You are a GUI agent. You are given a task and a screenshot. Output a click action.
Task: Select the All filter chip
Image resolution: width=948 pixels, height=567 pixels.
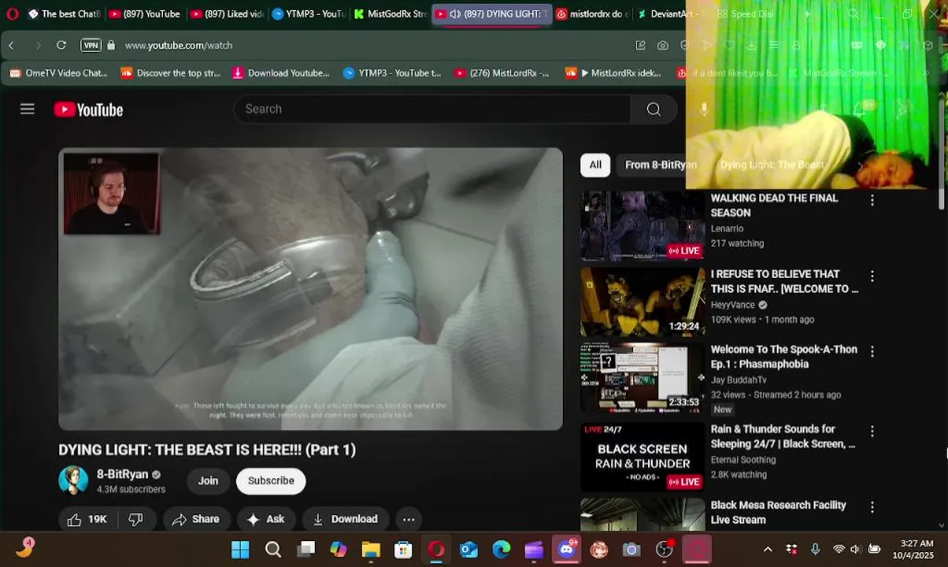tap(595, 165)
